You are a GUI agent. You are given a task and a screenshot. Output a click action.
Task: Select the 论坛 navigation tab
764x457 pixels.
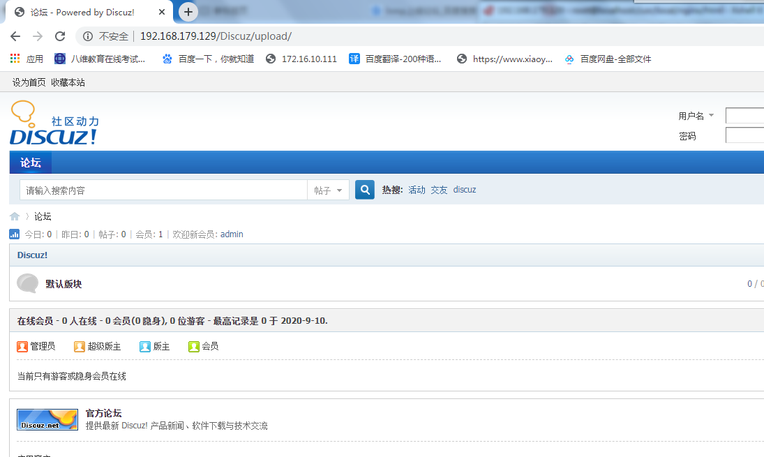point(30,163)
